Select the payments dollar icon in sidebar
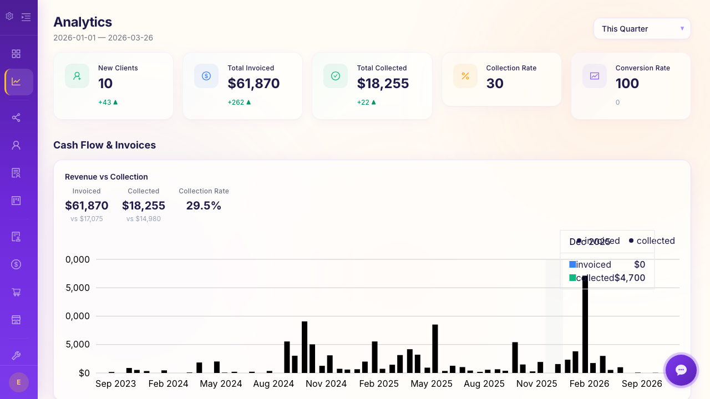 point(16,264)
